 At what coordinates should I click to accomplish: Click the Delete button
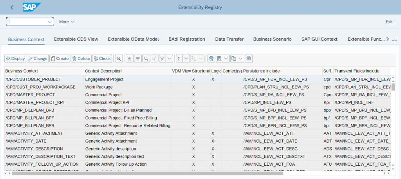click(81, 59)
